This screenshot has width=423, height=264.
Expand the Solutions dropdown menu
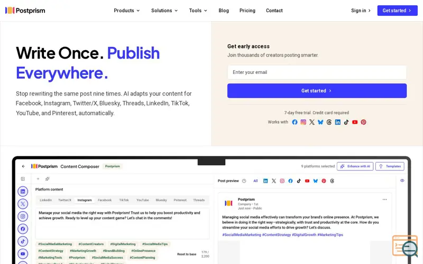pos(164,11)
